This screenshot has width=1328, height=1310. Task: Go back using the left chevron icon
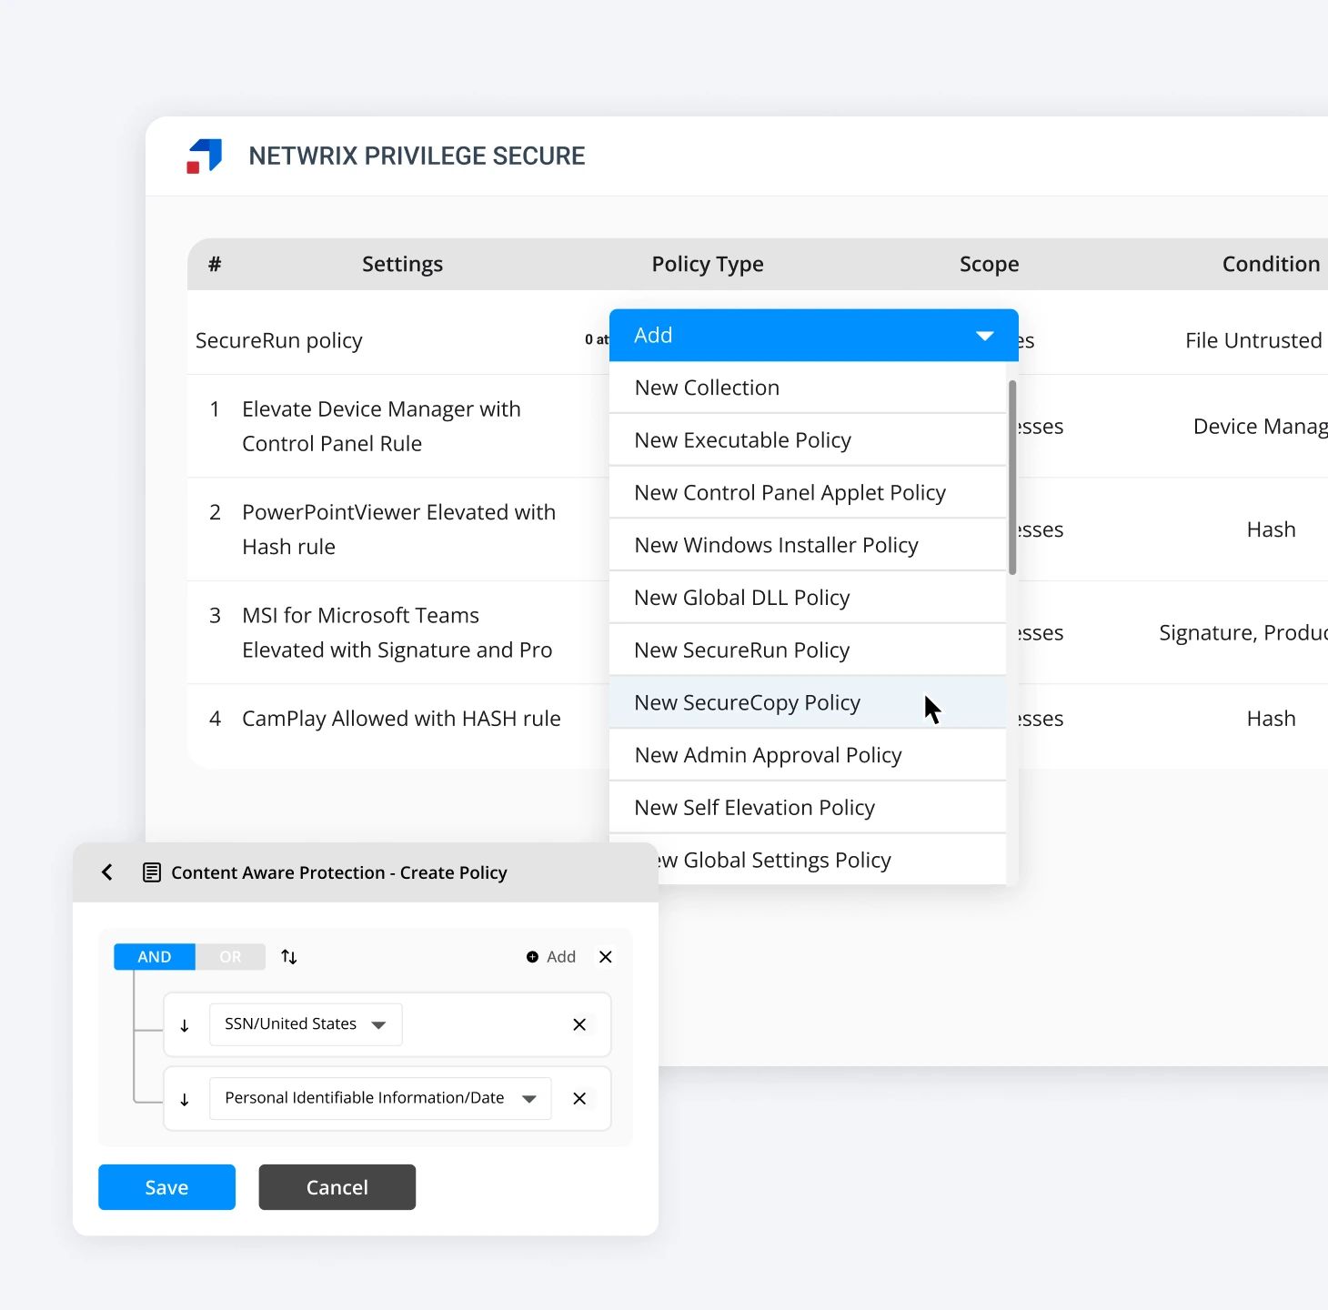pos(107,872)
